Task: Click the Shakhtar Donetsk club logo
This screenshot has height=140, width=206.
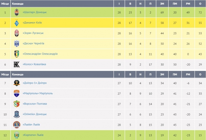Action: pos(17,12)
